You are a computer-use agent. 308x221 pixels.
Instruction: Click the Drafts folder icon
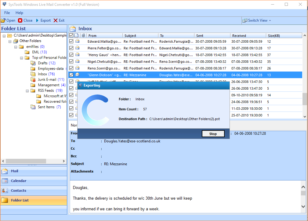(33, 63)
